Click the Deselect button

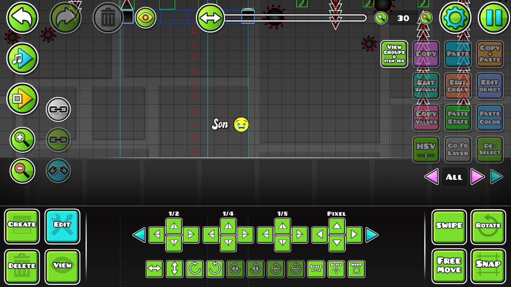(x=490, y=150)
